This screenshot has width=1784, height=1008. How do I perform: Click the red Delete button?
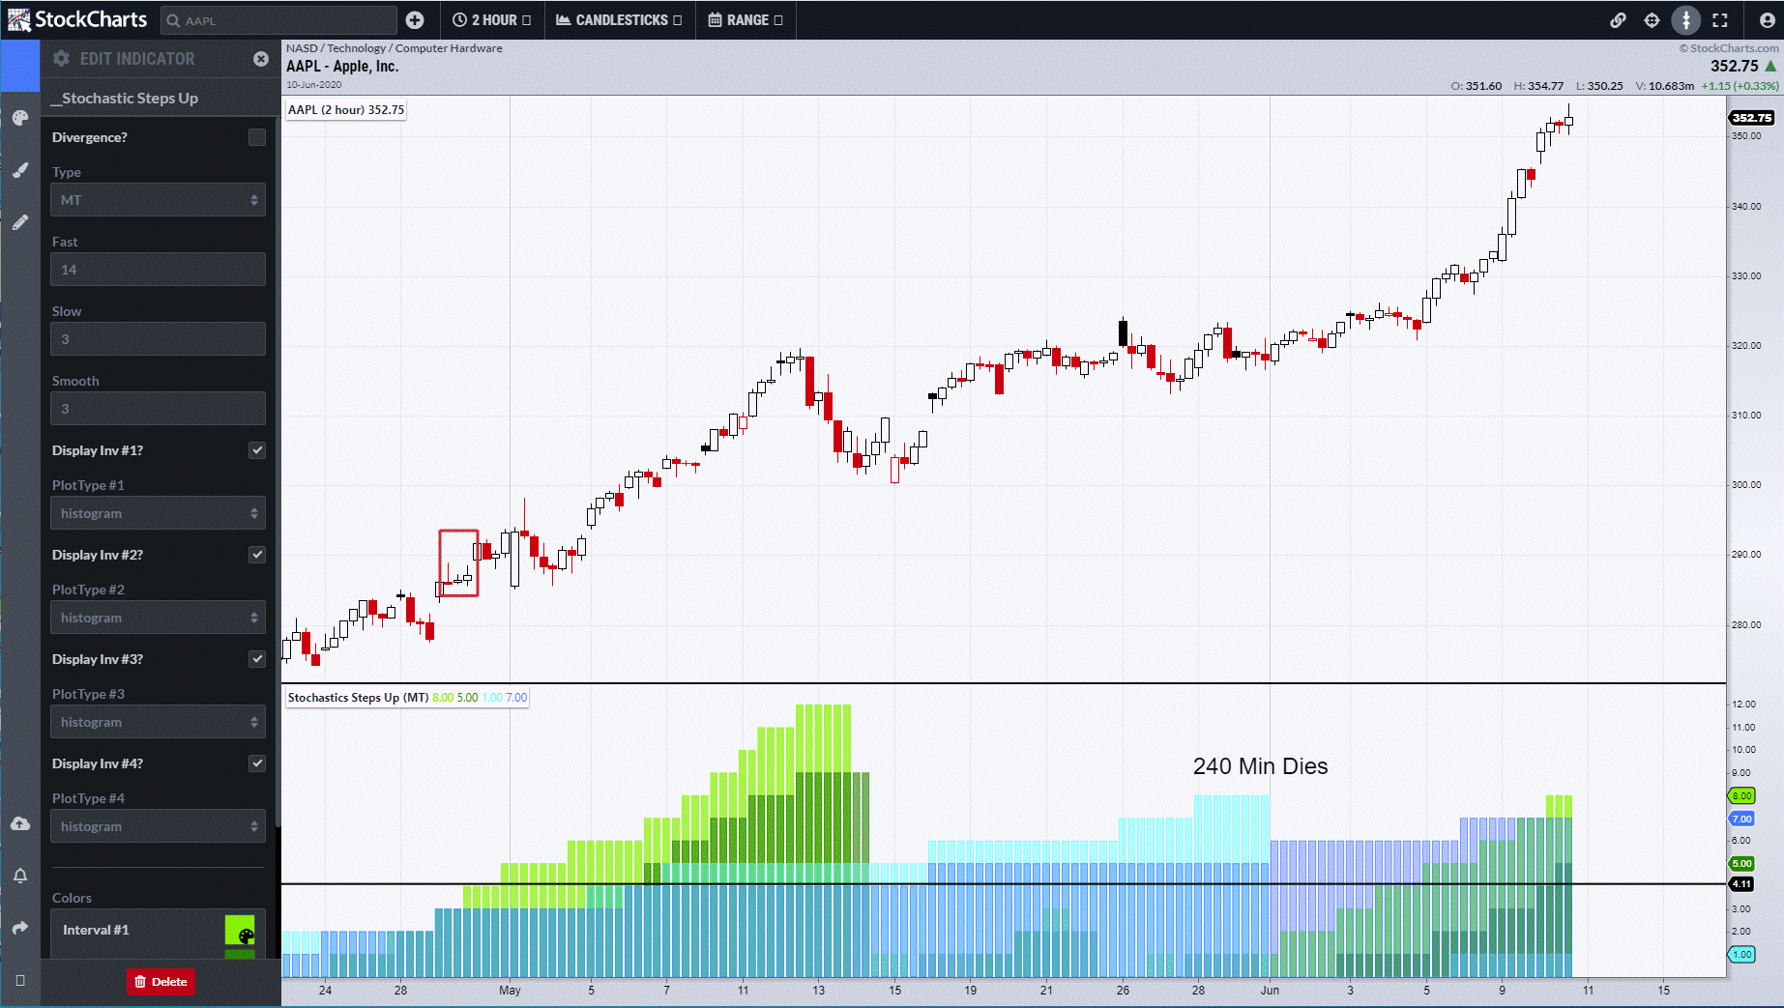(x=161, y=981)
